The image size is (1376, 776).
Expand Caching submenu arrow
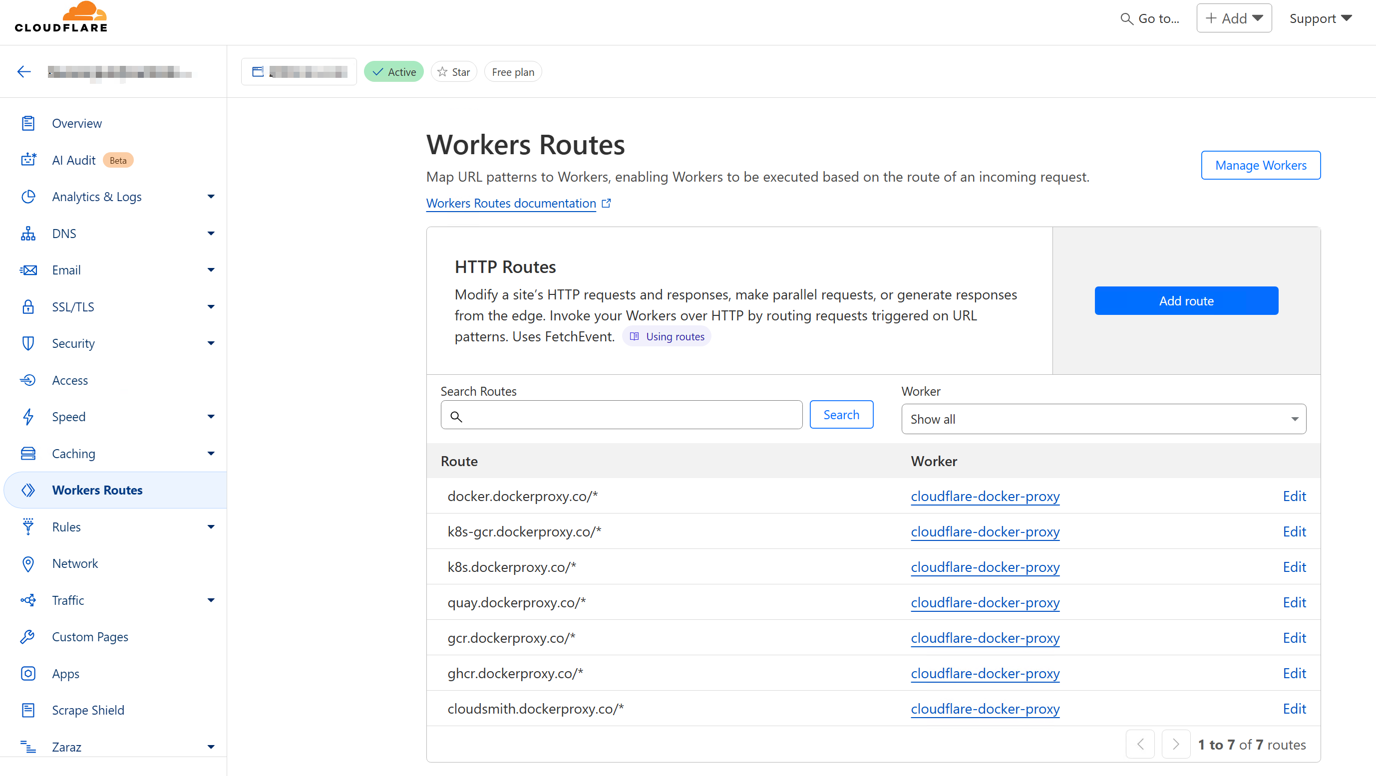click(x=211, y=454)
